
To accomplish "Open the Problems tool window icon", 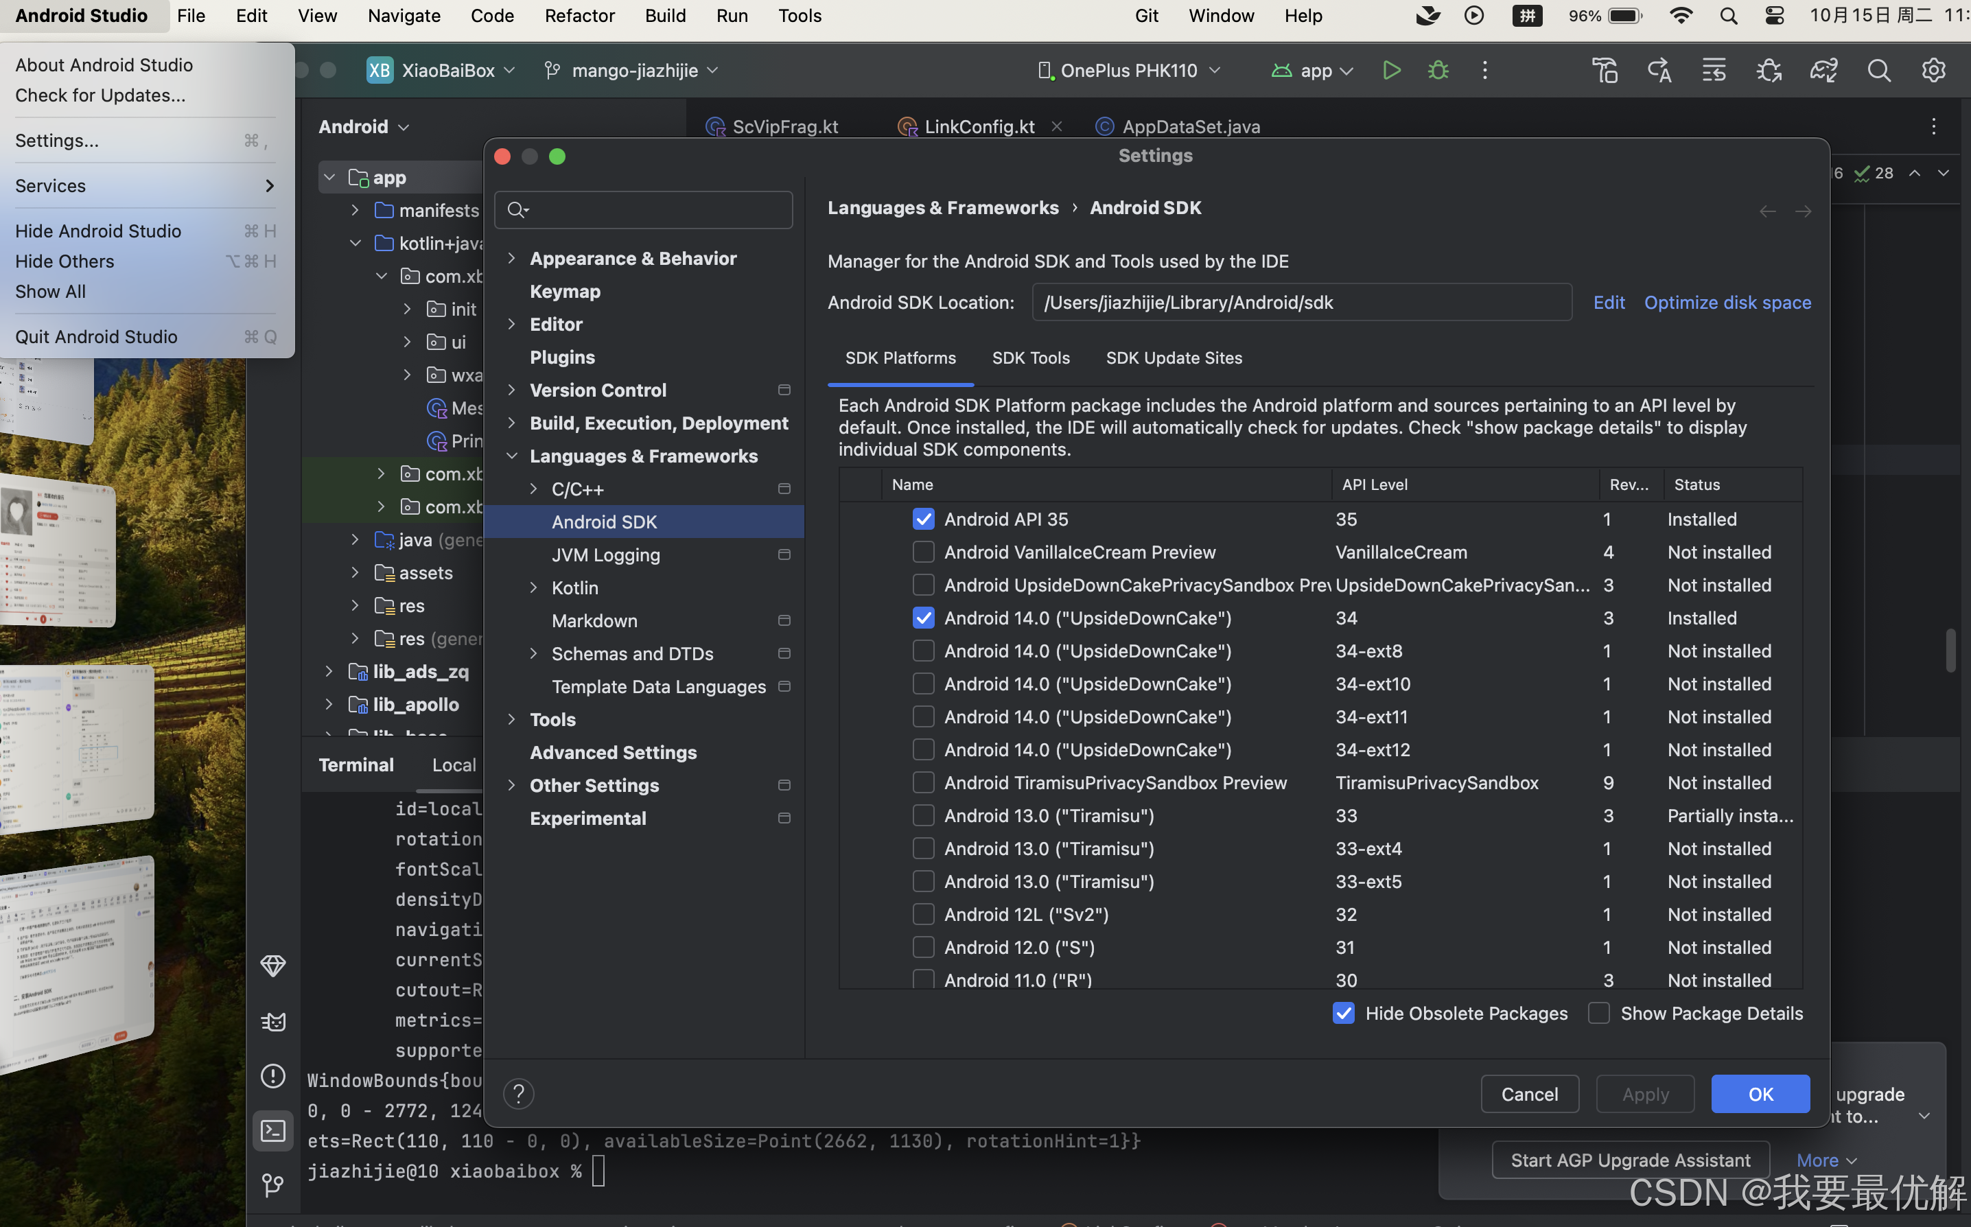I will [x=272, y=1076].
